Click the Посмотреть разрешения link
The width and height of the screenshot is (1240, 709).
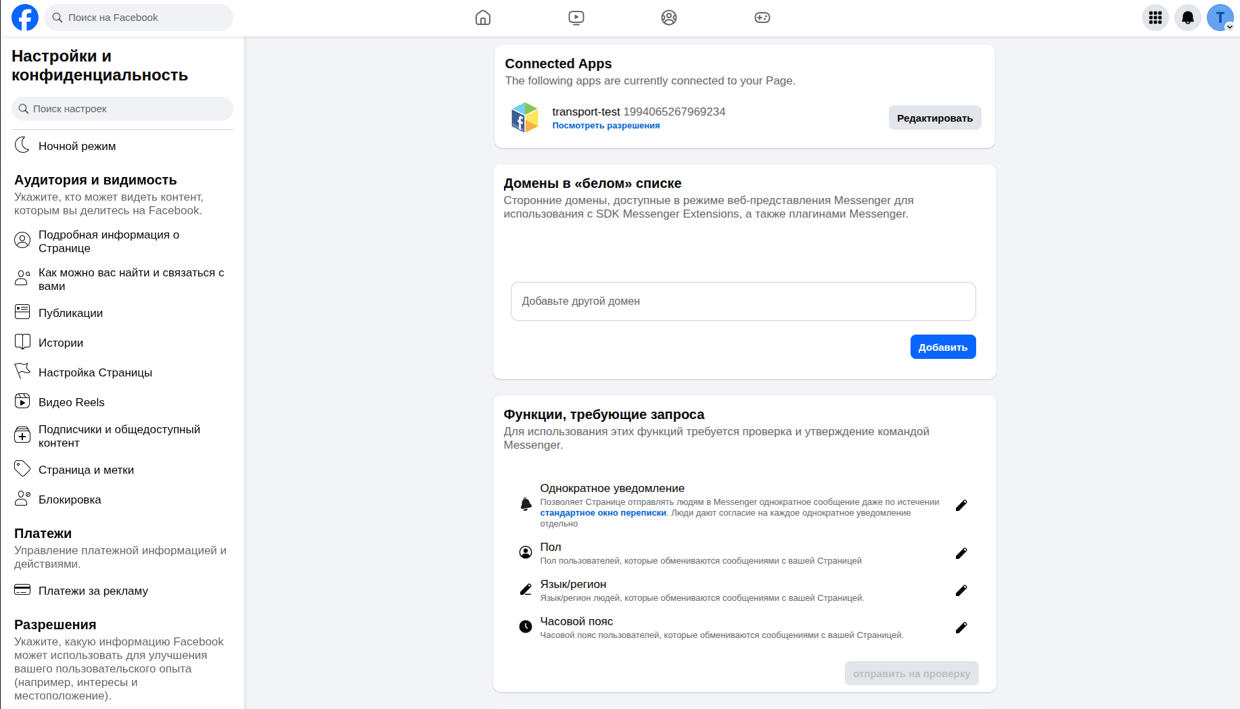(x=606, y=126)
